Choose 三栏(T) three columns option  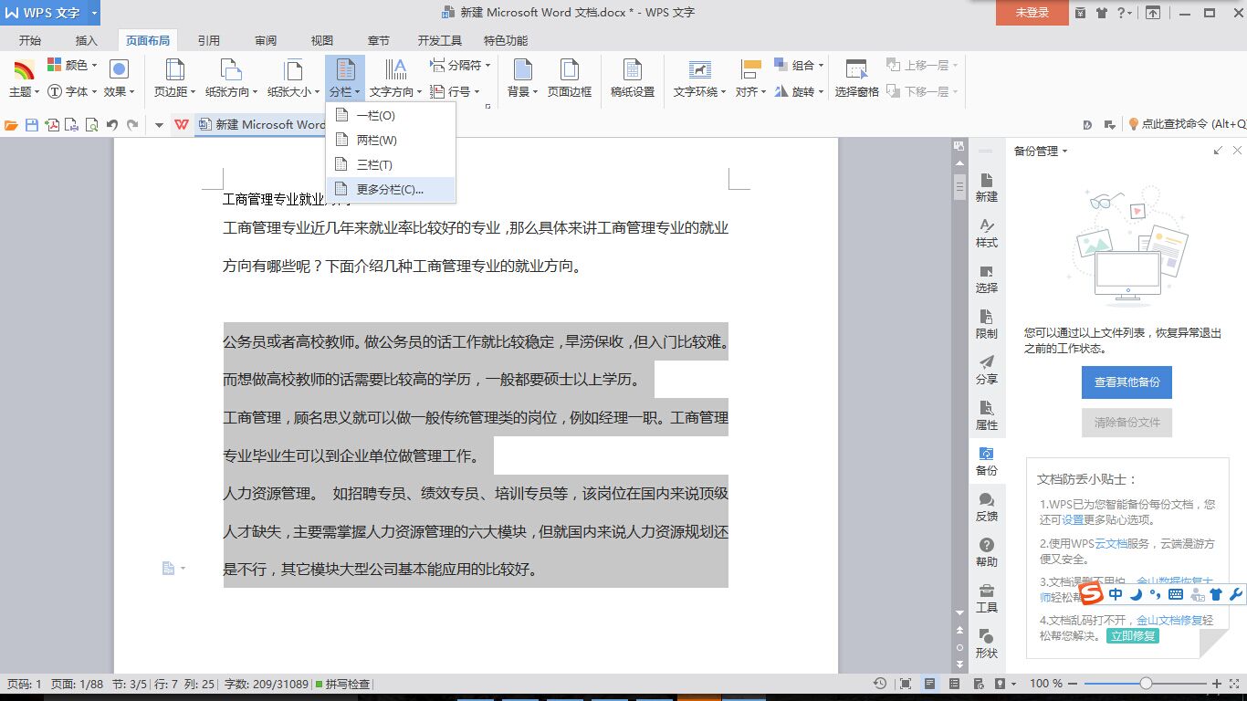391,165
